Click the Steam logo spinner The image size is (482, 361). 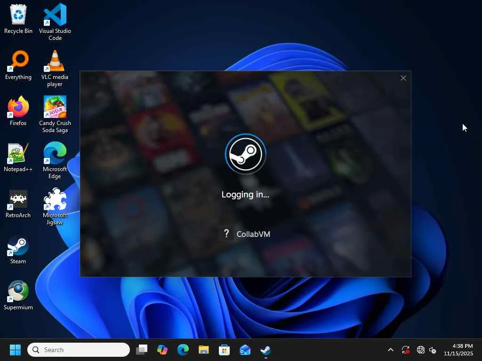[x=245, y=154]
